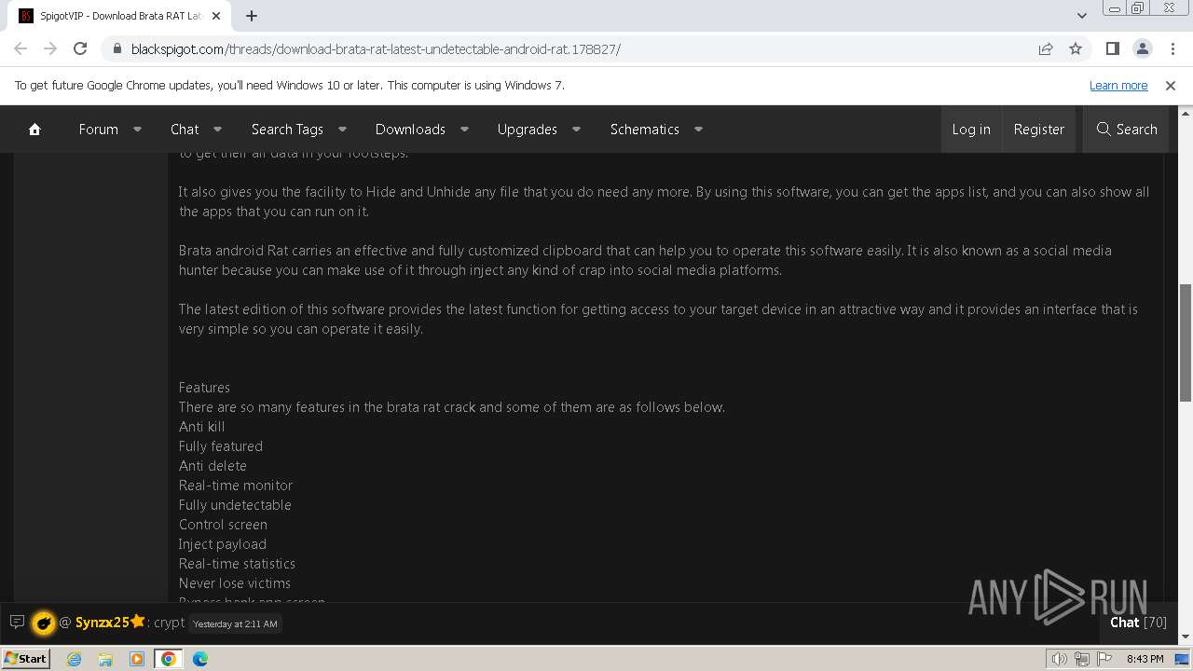The height and width of the screenshot is (671, 1193).
Task: Click the browser back arrow
Action: 21,48
